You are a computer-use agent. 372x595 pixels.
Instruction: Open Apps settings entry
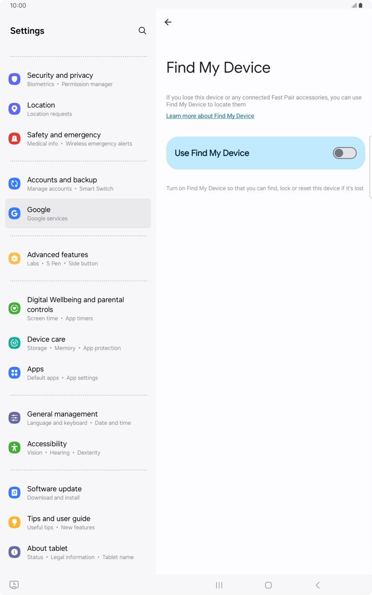78,373
